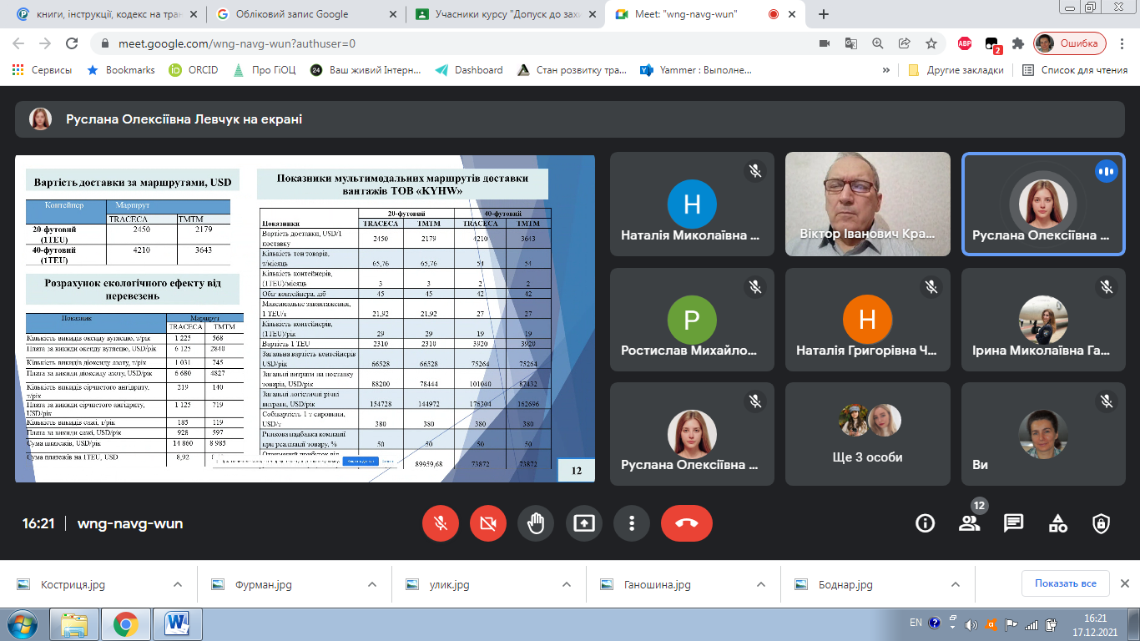Open host controls shield icon
The image size is (1140, 641).
pyautogui.click(x=1101, y=523)
